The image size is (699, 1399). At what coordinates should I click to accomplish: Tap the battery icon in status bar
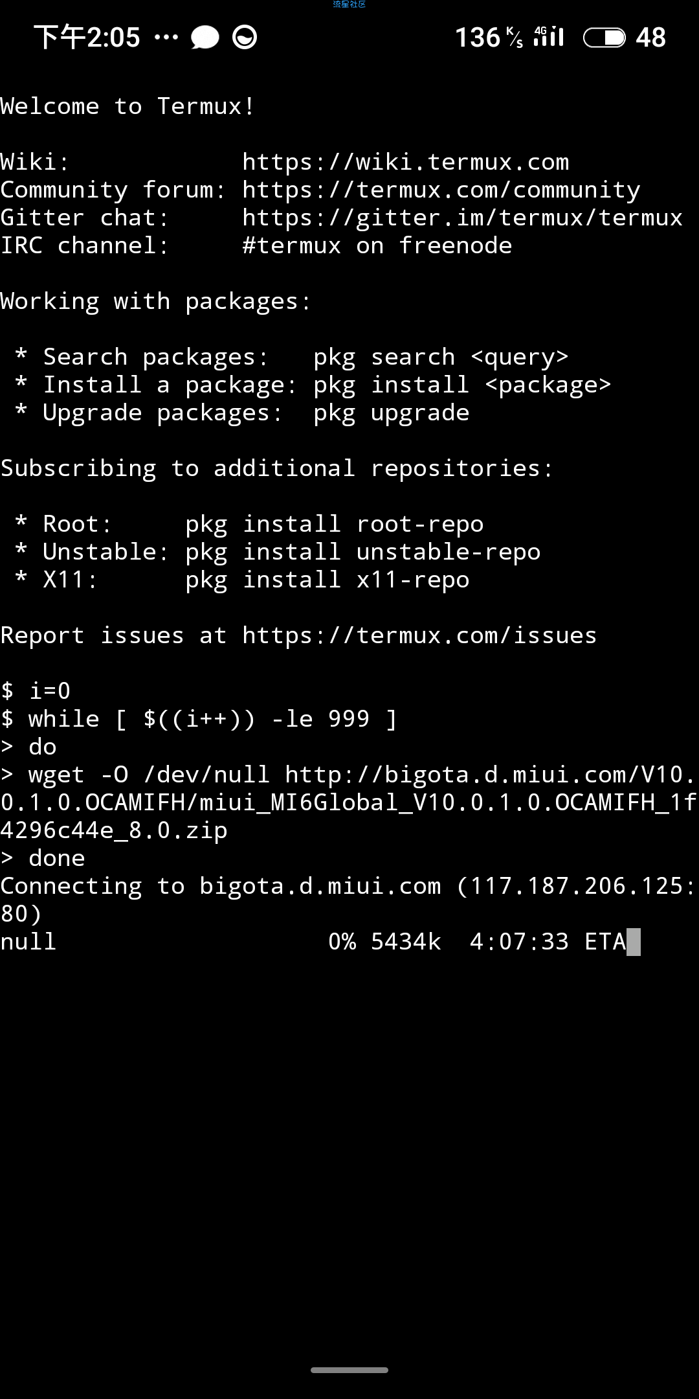point(604,38)
